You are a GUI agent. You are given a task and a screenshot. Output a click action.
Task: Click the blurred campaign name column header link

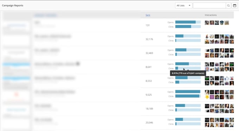[46, 15]
